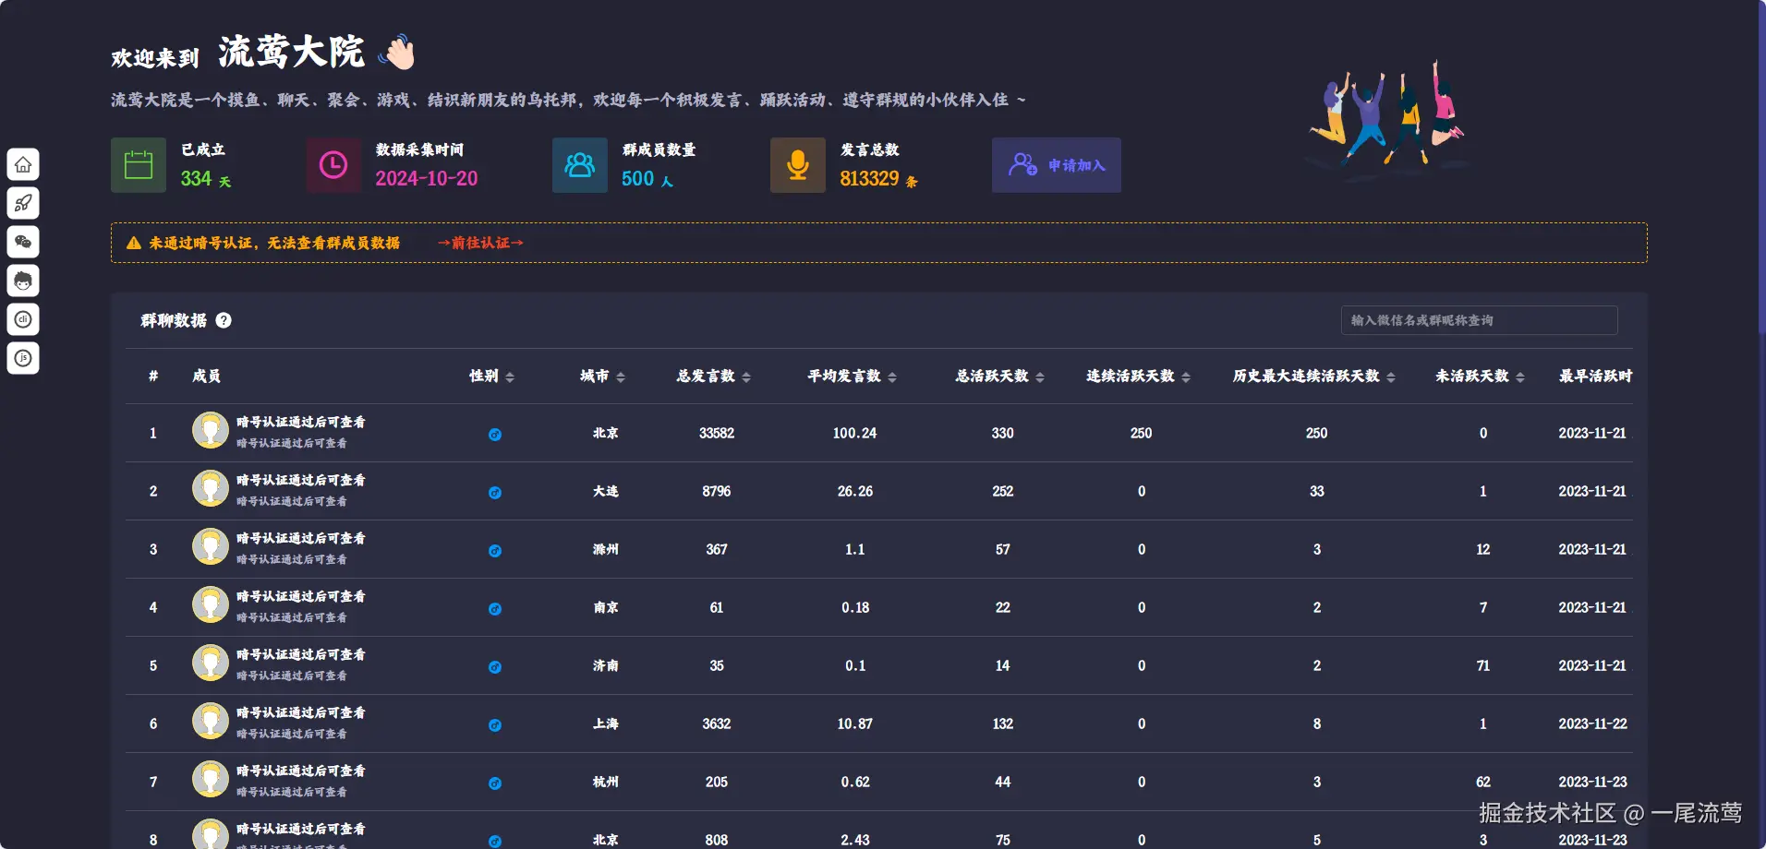This screenshot has height=849, width=1766.
Task: Click the 济南 city cell
Action: [x=606, y=665]
